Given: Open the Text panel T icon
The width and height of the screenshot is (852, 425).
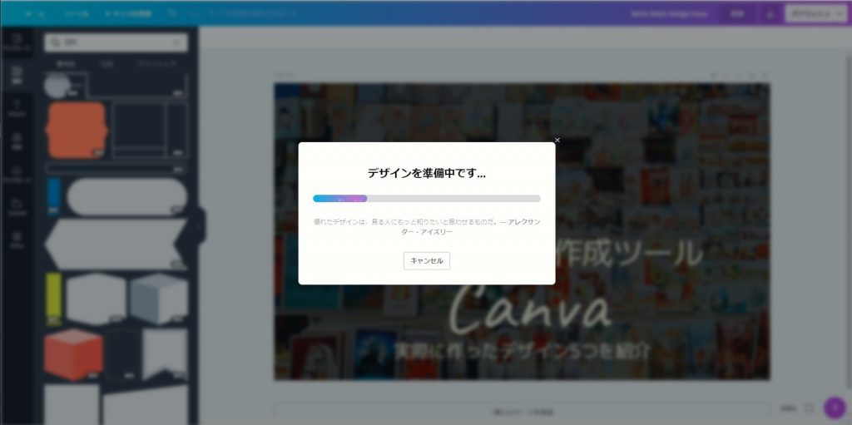Looking at the screenshot, I should [17, 107].
